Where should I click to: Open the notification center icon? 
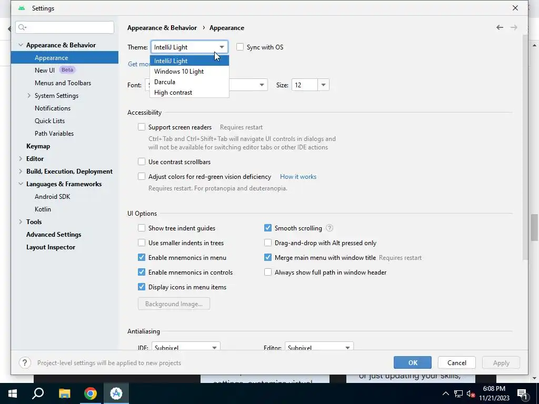coord(523,393)
